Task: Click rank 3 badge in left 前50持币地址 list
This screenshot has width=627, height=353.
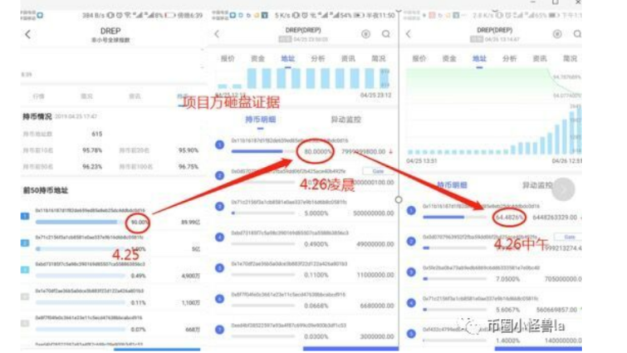Action: point(25,270)
